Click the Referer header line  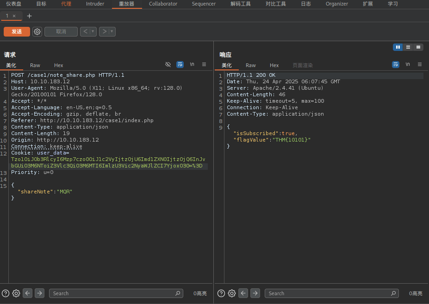[82, 120]
